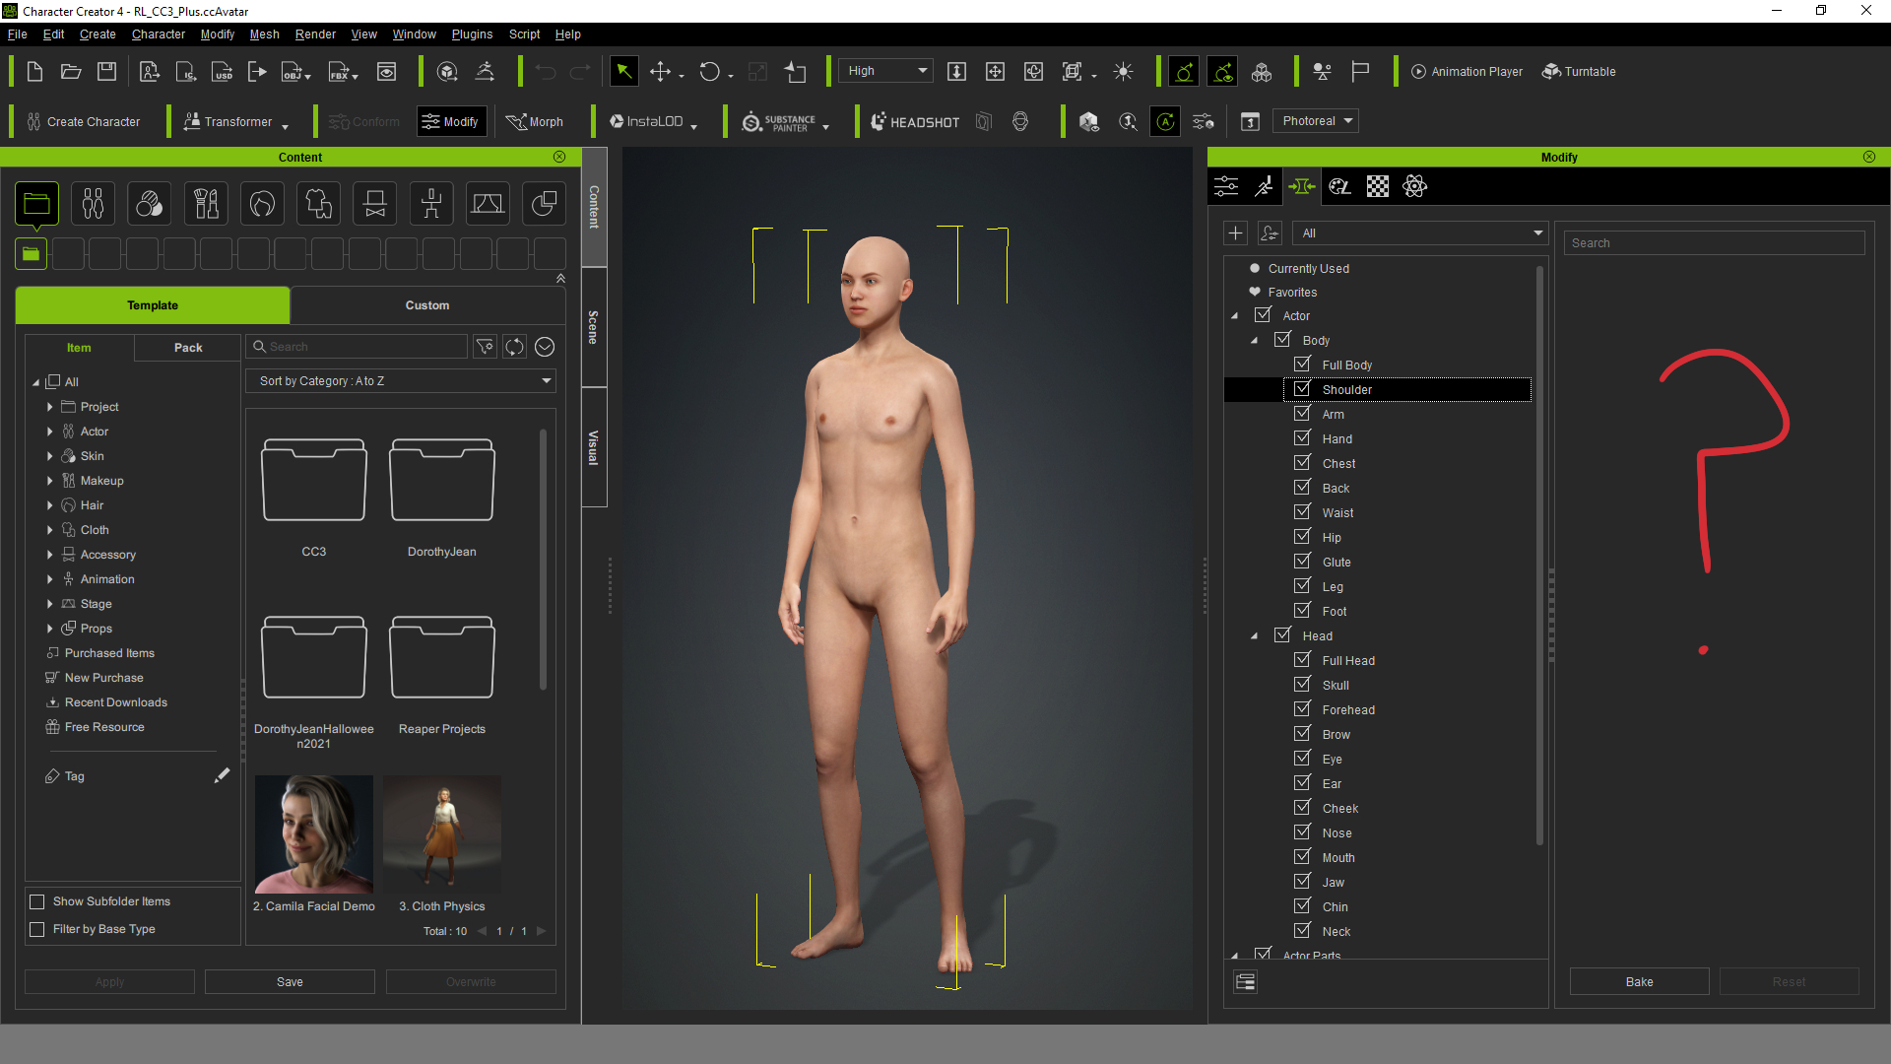Image resolution: width=1891 pixels, height=1064 pixels.
Task: Open the checkerboard Texture tab in Modify panel
Action: (1378, 186)
